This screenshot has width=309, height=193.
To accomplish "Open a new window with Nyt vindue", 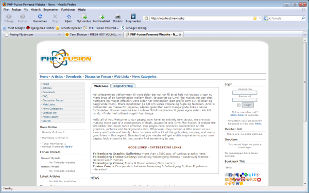I will [x=84, y=16].
